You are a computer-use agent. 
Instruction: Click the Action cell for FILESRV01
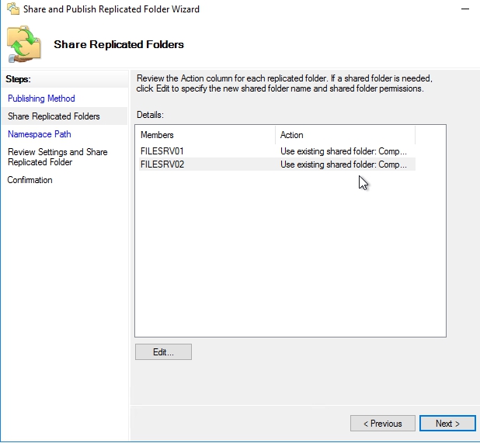click(343, 151)
